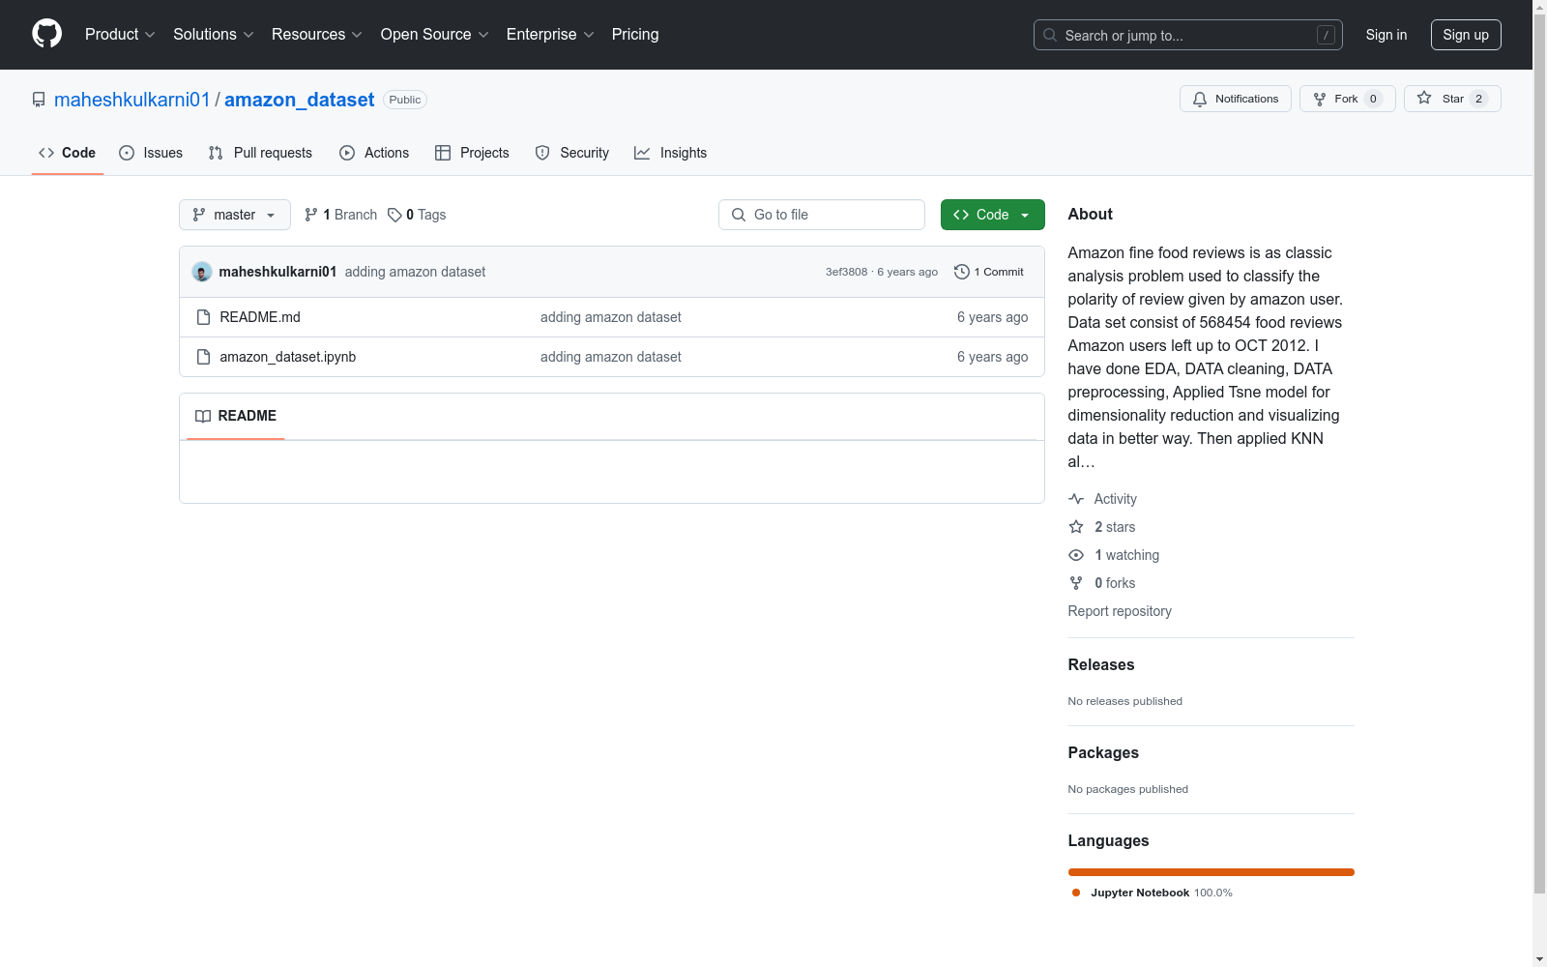Open README.md file

(260, 317)
